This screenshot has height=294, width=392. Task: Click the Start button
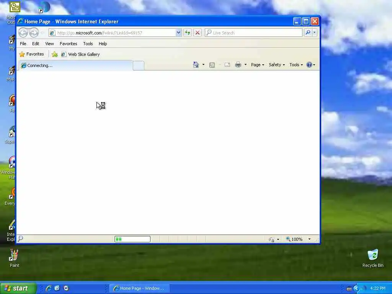18,288
